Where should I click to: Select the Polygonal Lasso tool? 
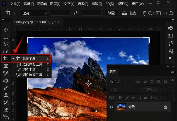coord(6,44)
